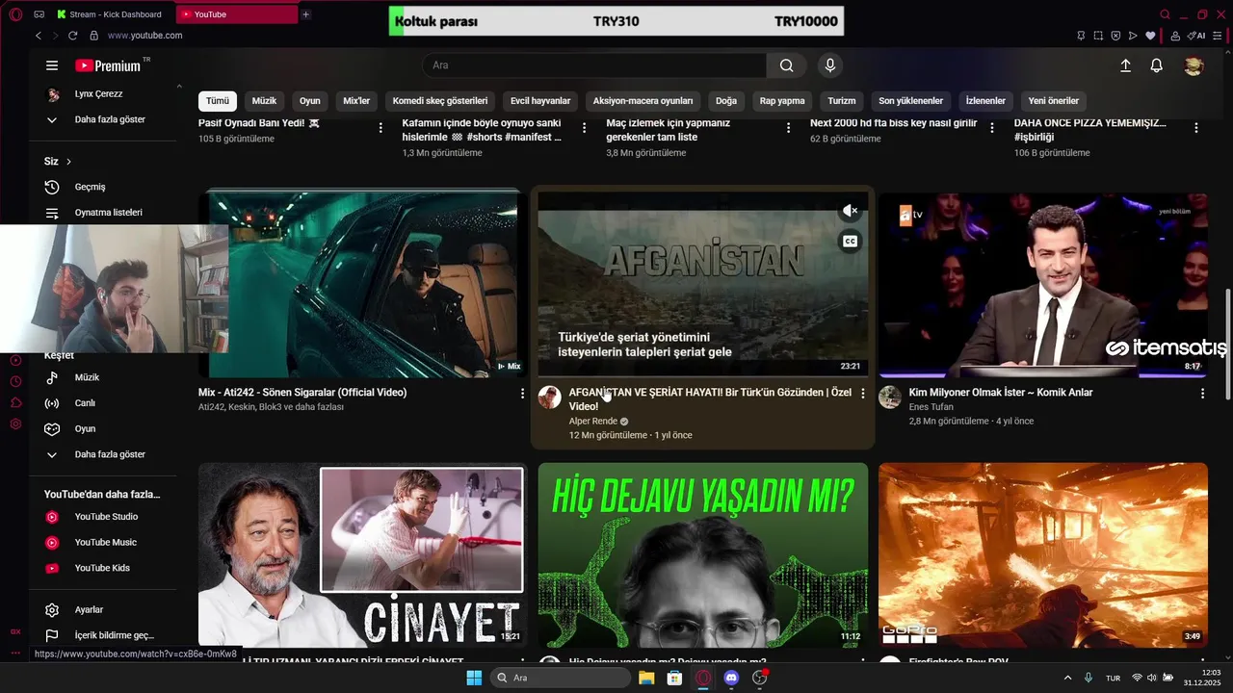This screenshot has width=1233, height=693.
Task: Click the pin icon in the browser toolbar
Action: pyautogui.click(x=1081, y=36)
